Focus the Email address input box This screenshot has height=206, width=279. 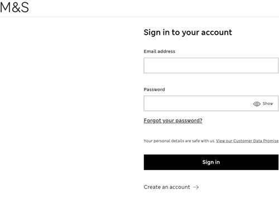pyautogui.click(x=211, y=65)
